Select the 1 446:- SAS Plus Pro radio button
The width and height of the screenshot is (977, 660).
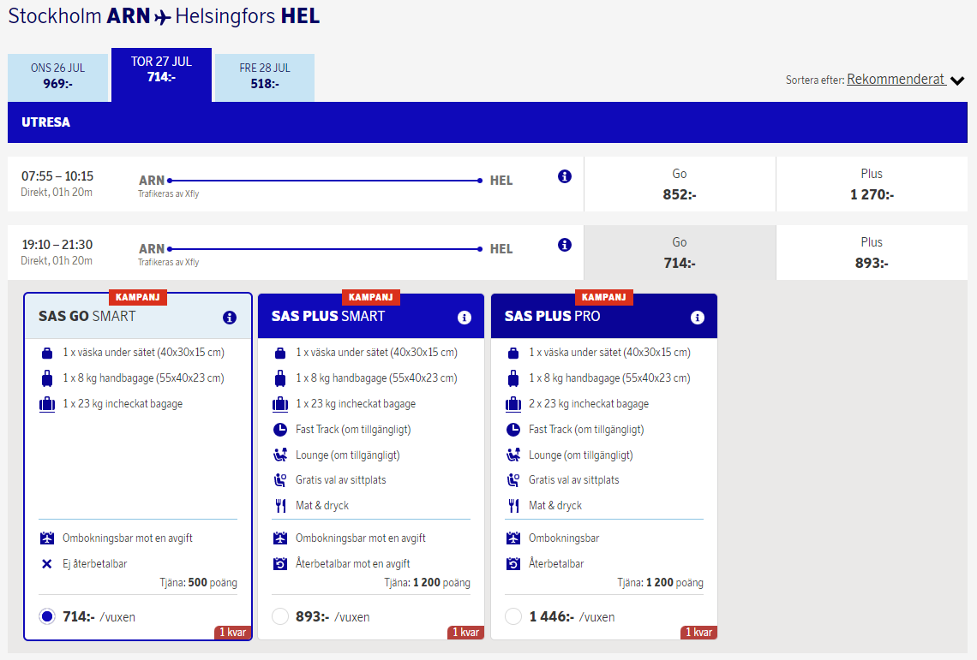click(513, 616)
